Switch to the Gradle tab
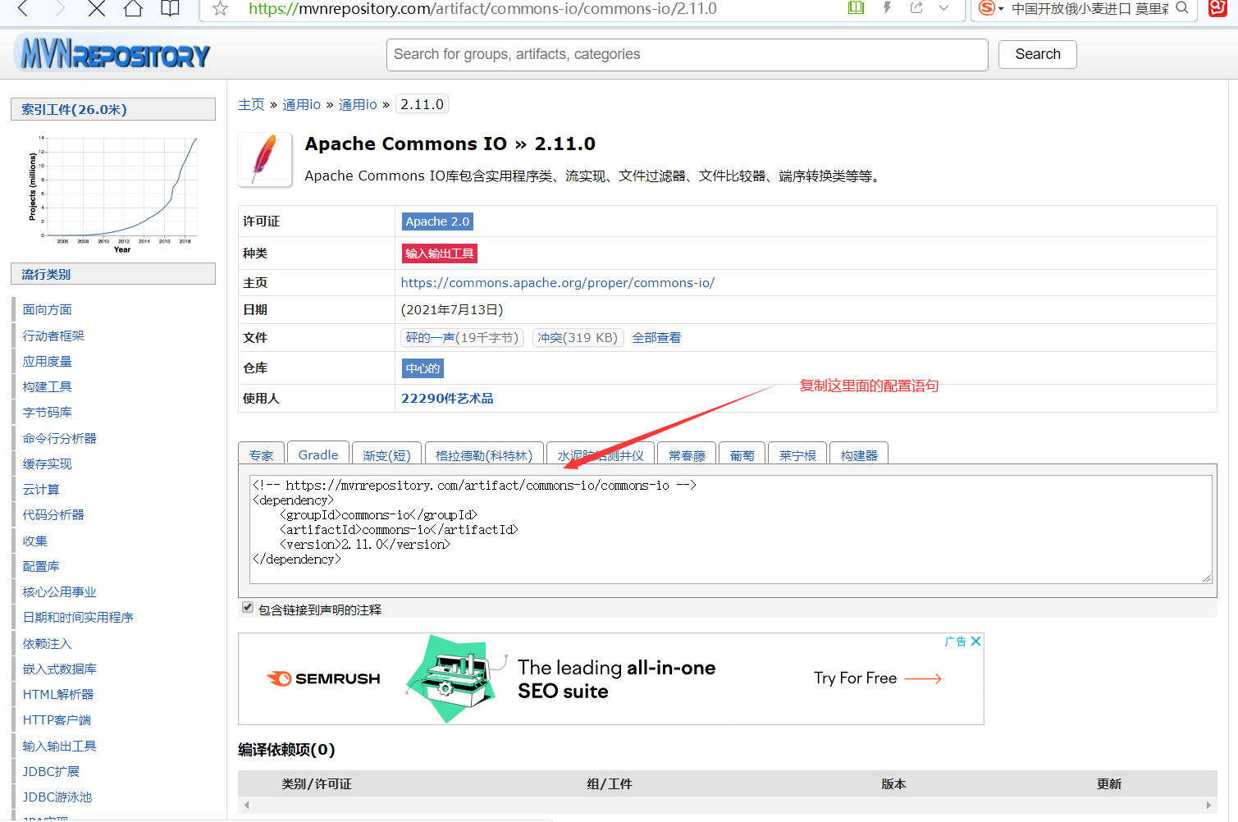Viewport: 1238px width, 822px height. [318, 454]
